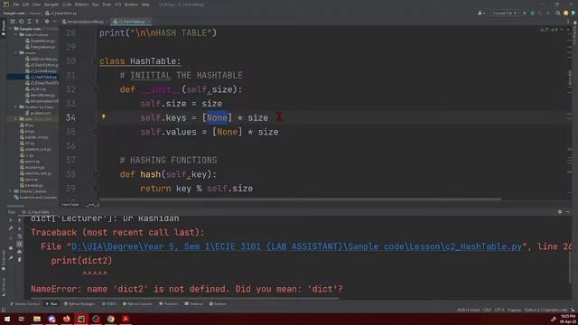Click line number 34 in the gutter
Viewport: 578px width, 325px height.
(70, 118)
